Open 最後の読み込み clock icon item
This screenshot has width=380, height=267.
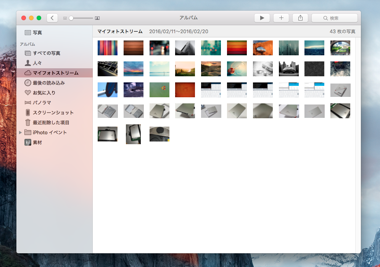pos(48,83)
